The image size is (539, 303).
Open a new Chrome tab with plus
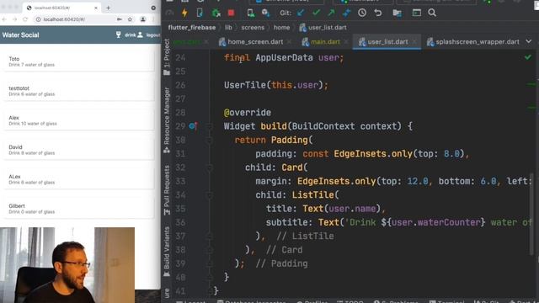point(108,8)
